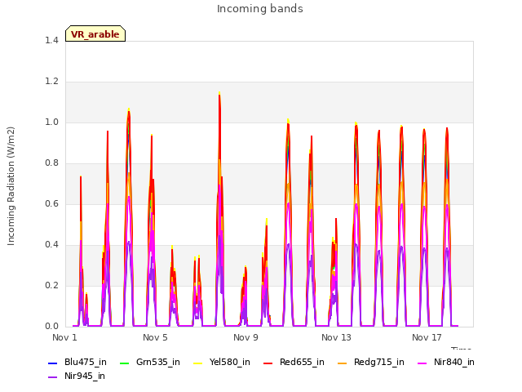
Task: Click the Grn535_in legend label
Action: [157, 363]
